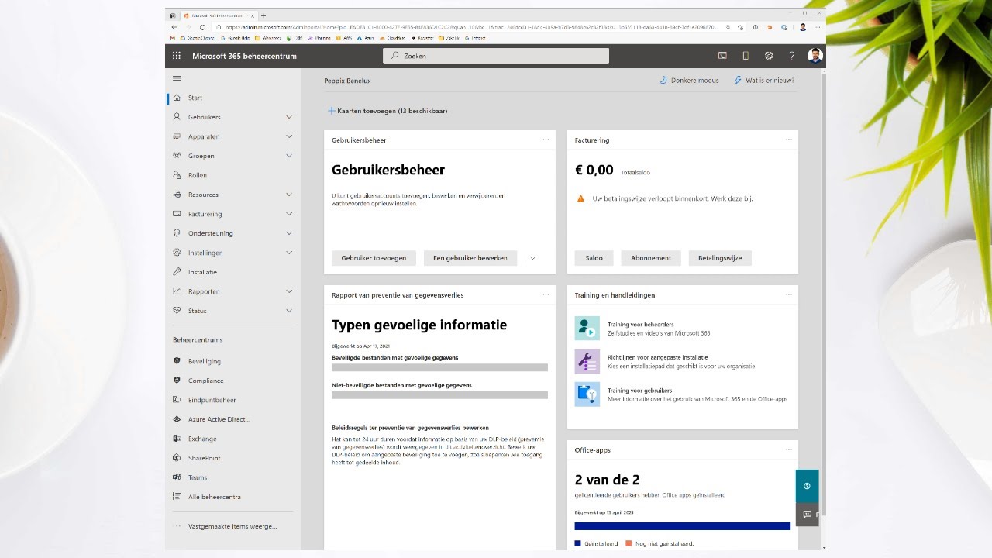Click Beveiligde bestanden gray bar
The image size is (992, 558).
tap(439, 367)
